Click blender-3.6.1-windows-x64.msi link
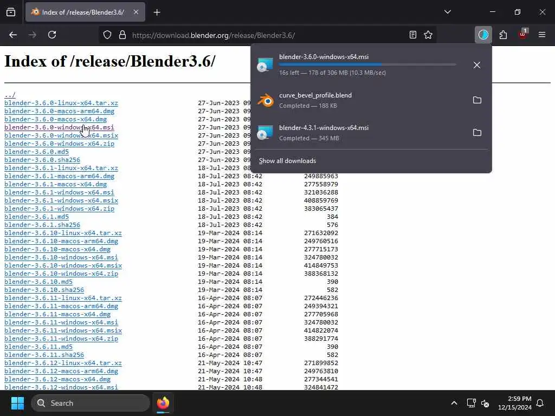Image resolution: width=555 pixels, height=416 pixels. [60, 192]
